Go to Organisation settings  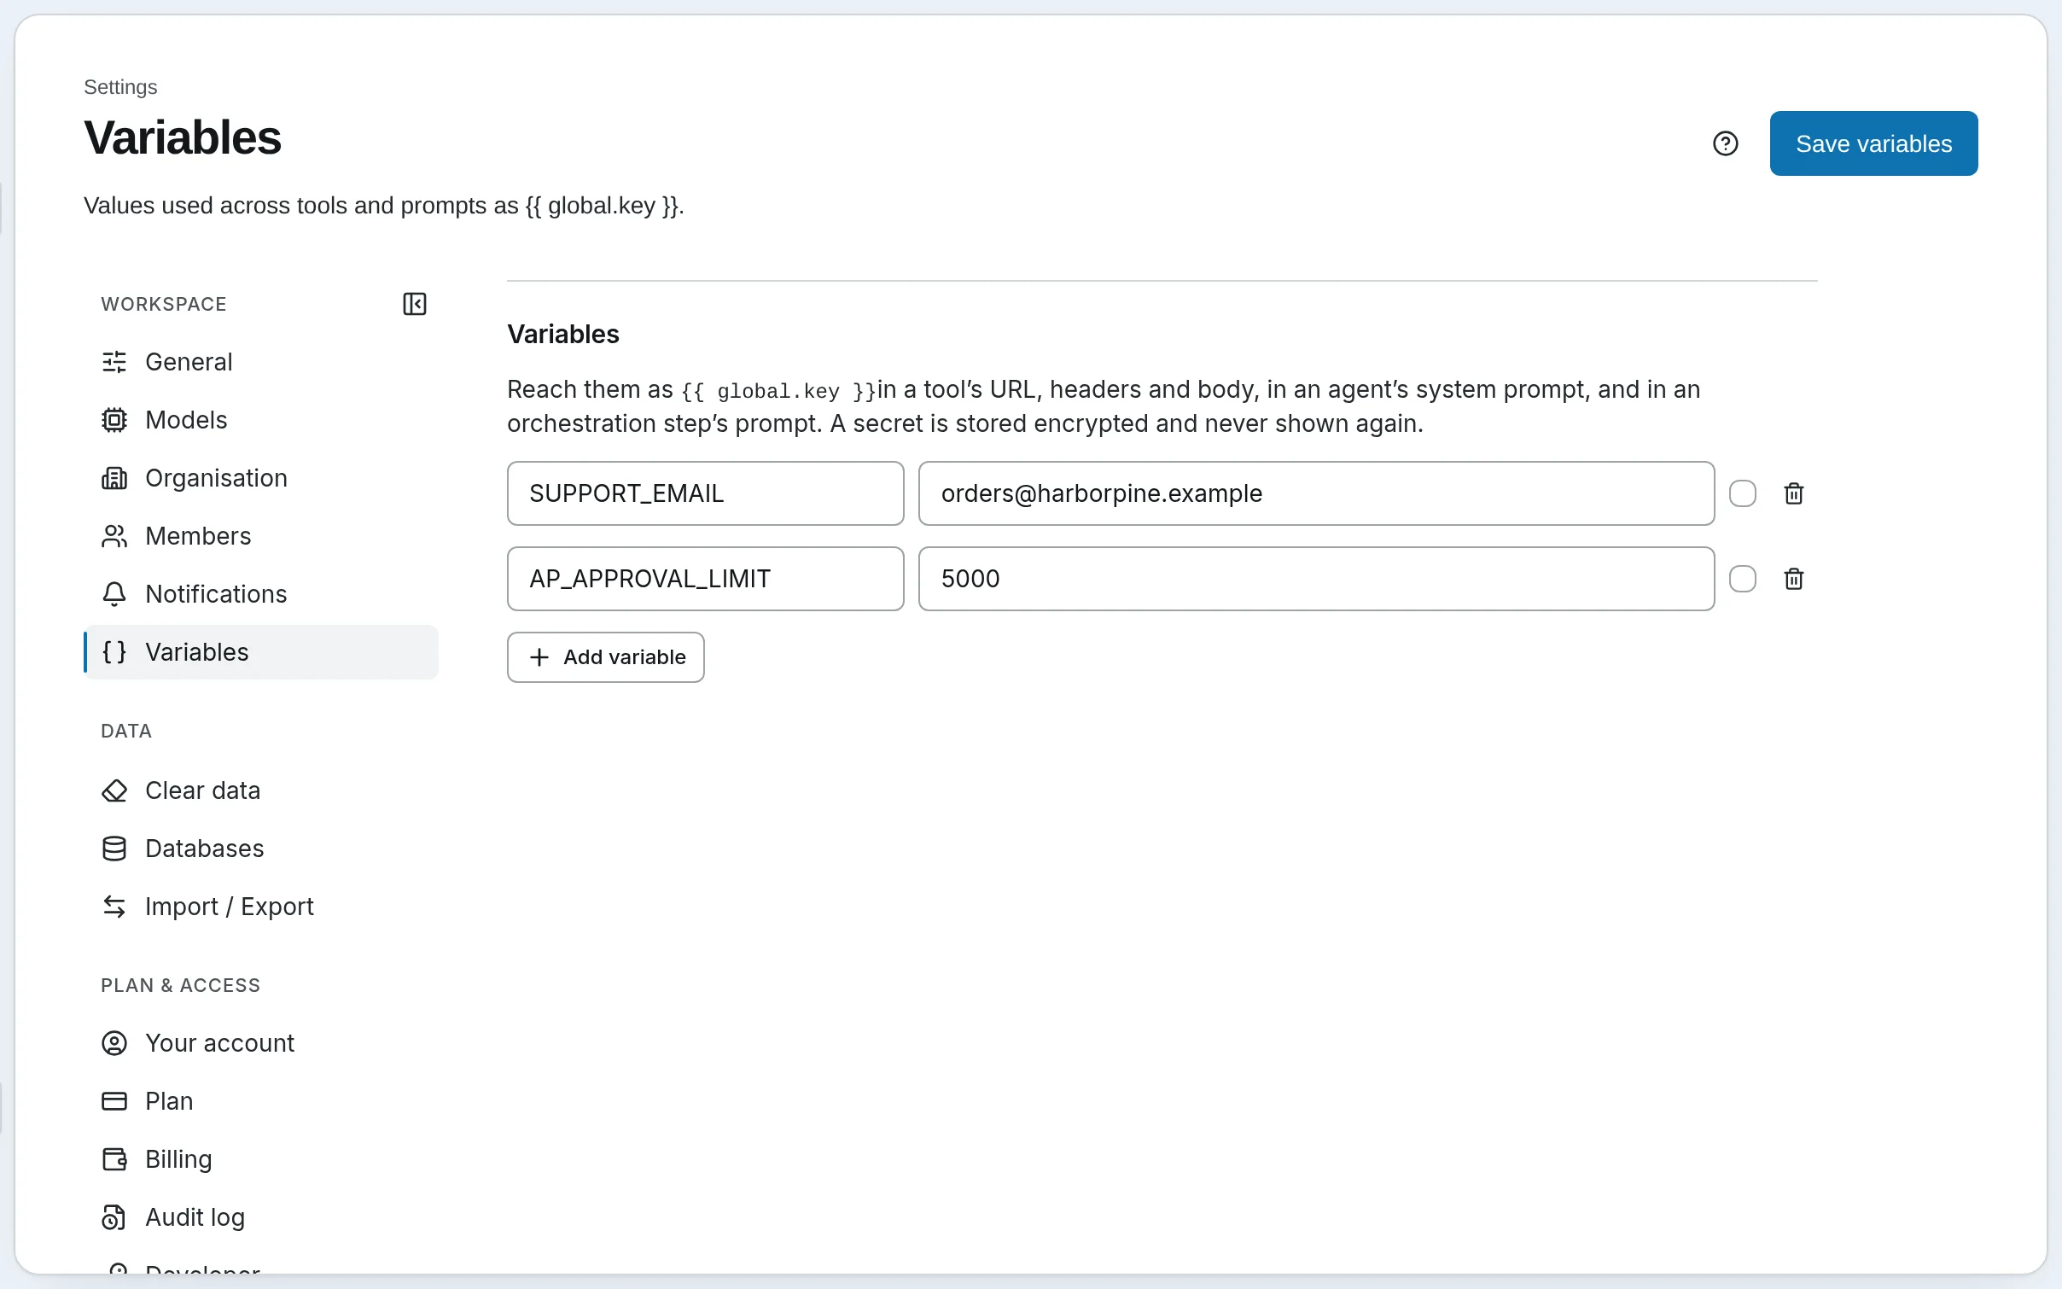tap(261, 478)
